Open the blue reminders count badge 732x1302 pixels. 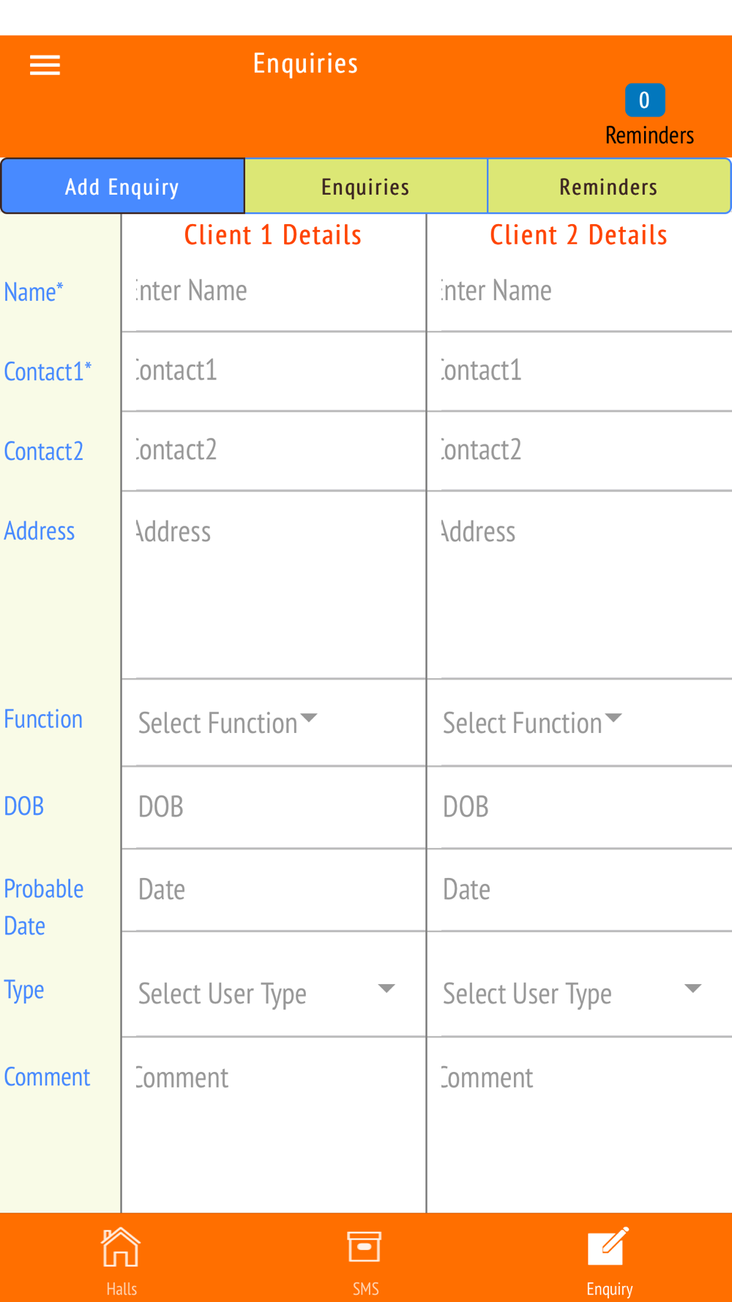(x=645, y=100)
